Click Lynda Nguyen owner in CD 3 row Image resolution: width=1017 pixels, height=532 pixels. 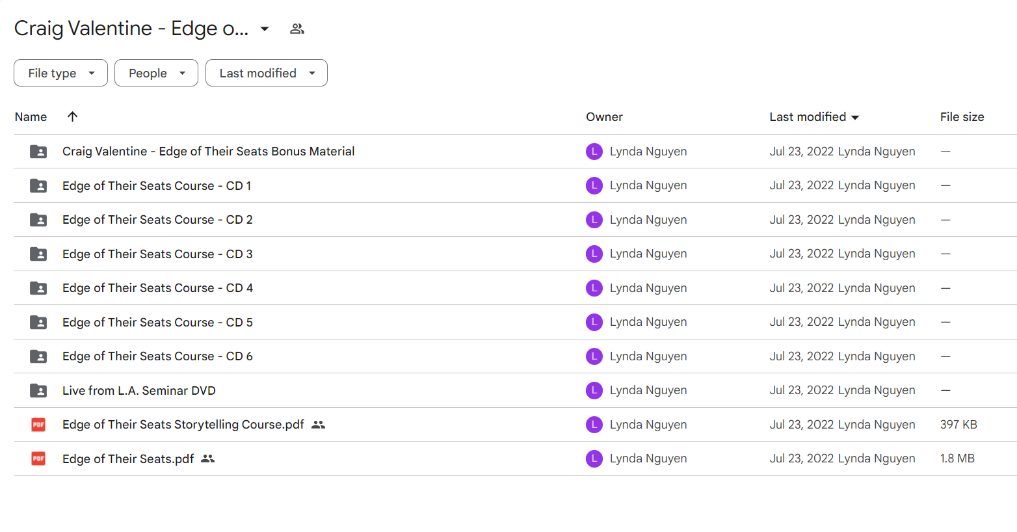(x=648, y=254)
